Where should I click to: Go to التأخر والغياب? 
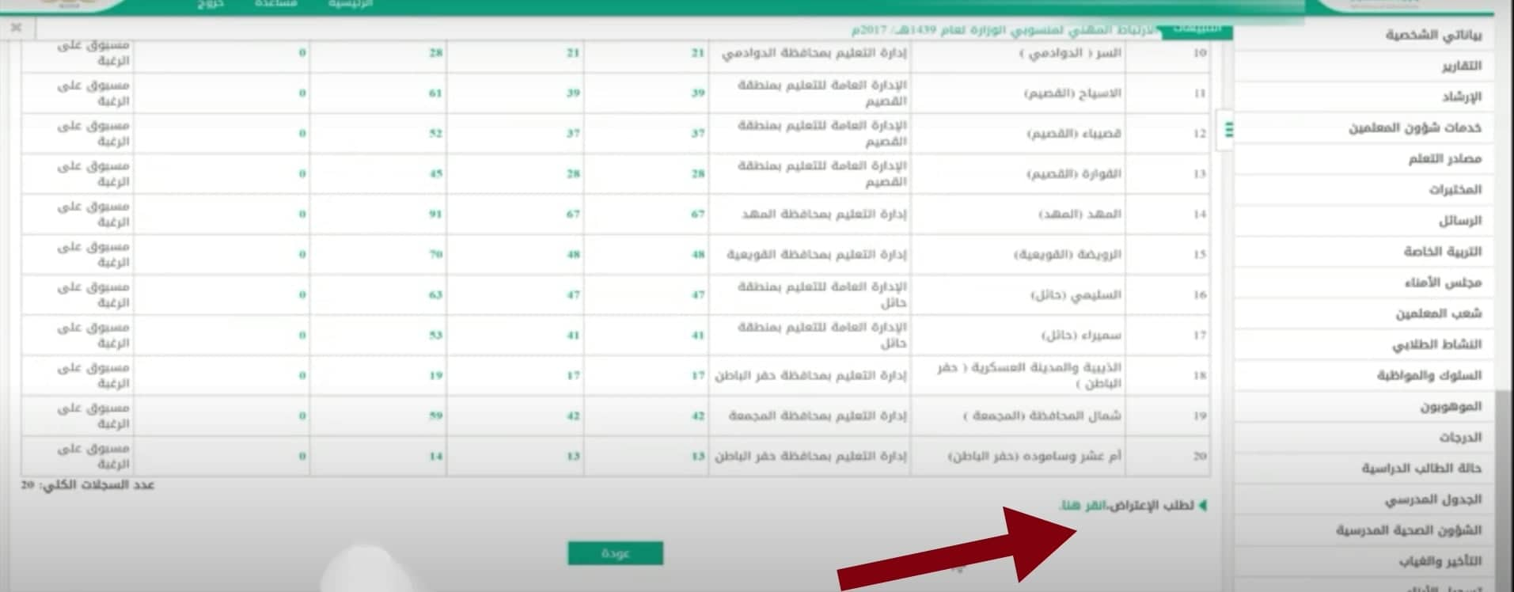1440,561
